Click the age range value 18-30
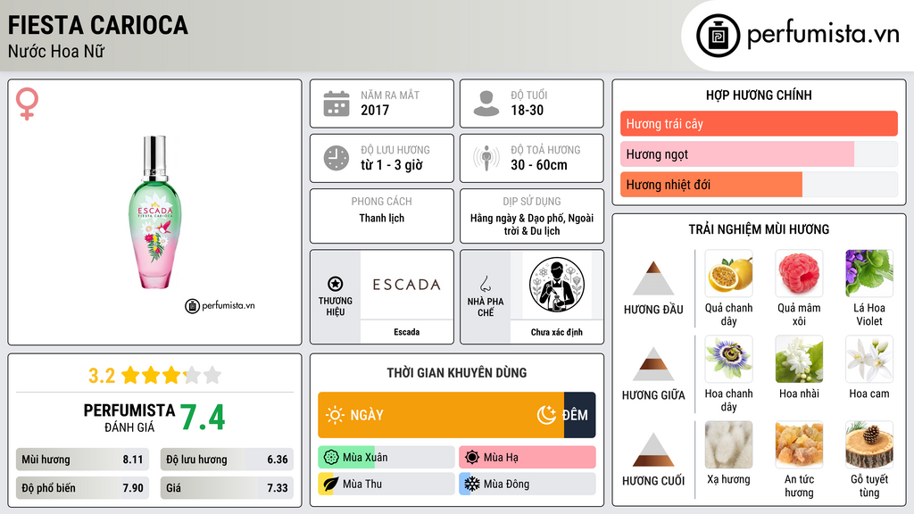 coord(527,110)
